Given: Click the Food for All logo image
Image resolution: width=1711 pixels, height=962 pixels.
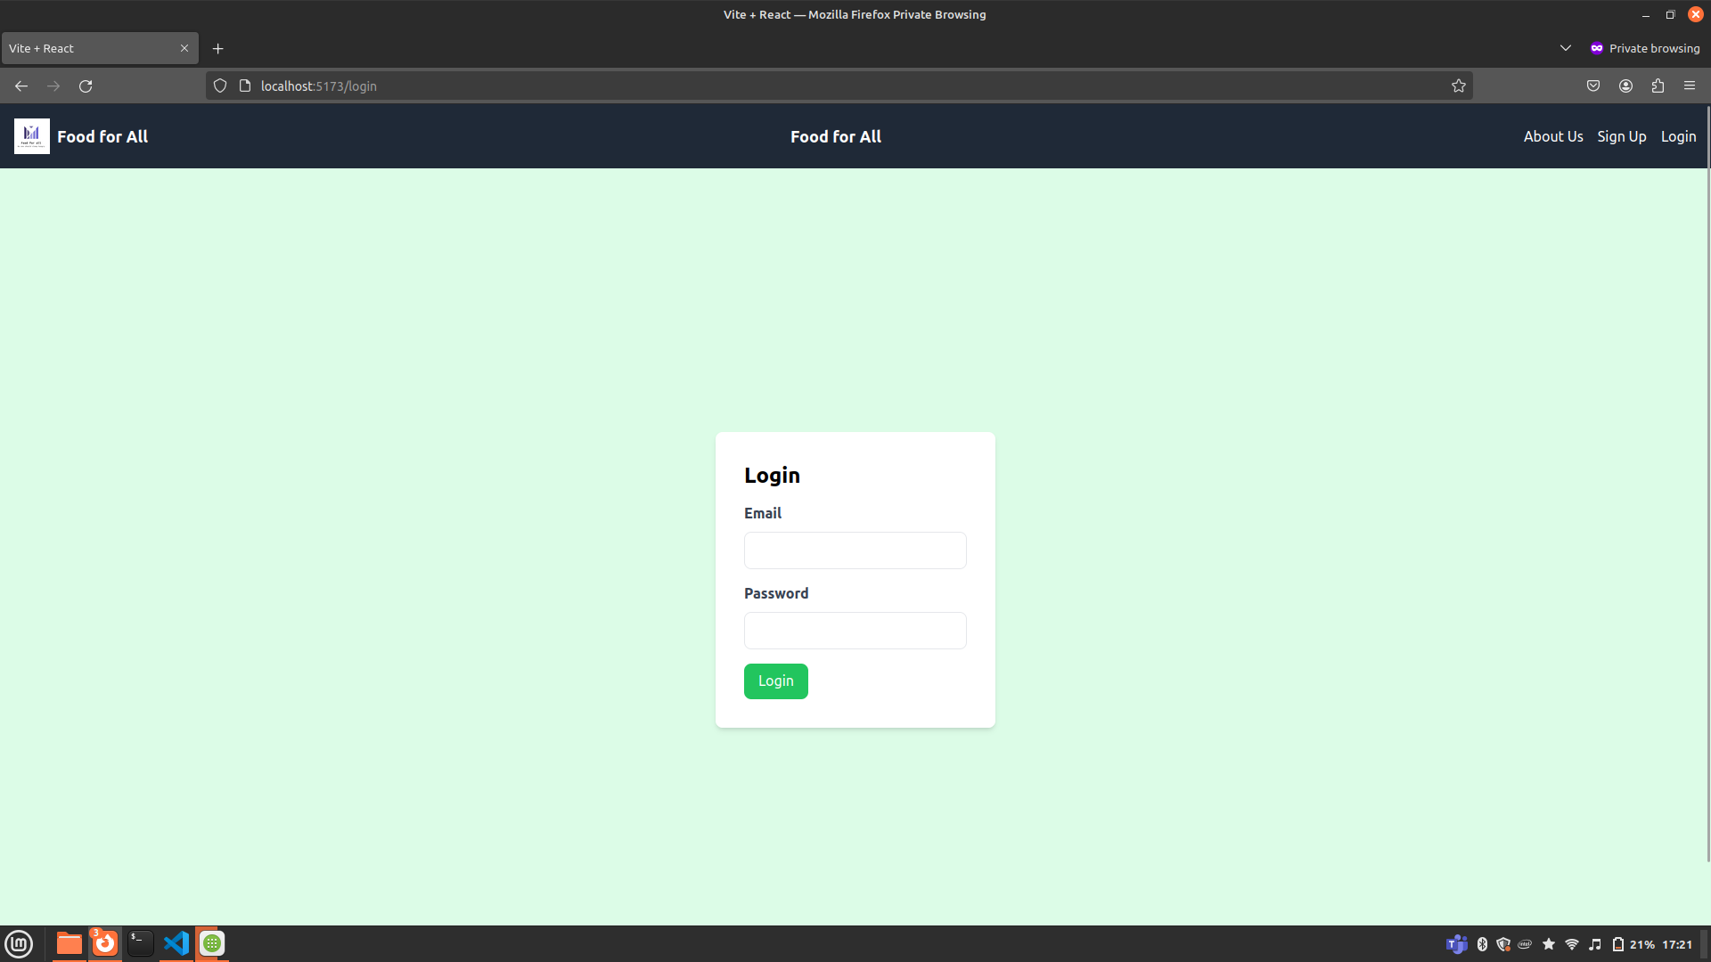Looking at the screenshot, I should (32, 136).
